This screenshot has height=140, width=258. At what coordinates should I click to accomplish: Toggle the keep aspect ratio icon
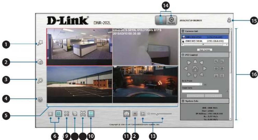pos(91,114)
